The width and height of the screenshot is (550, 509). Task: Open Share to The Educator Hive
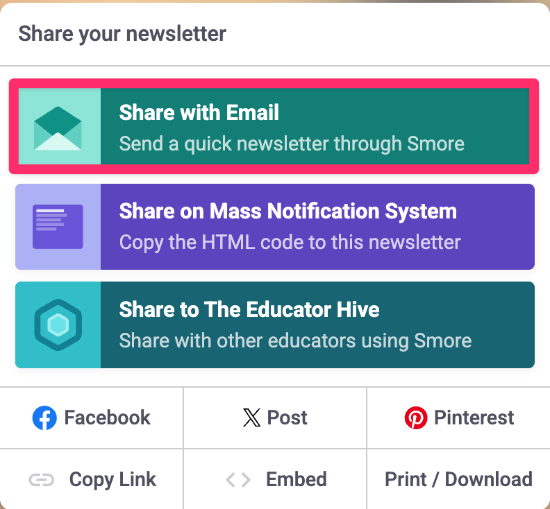click(x=249, y=309)
